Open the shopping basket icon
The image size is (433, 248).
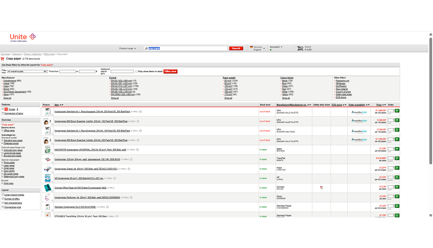[x=300, y=48]
